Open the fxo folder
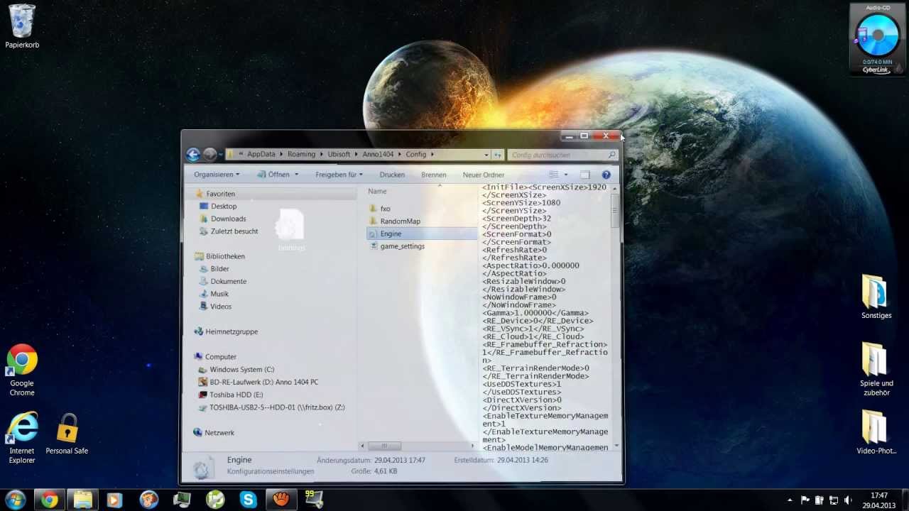This screenshot has height=511, width=909. click(385, 209)
